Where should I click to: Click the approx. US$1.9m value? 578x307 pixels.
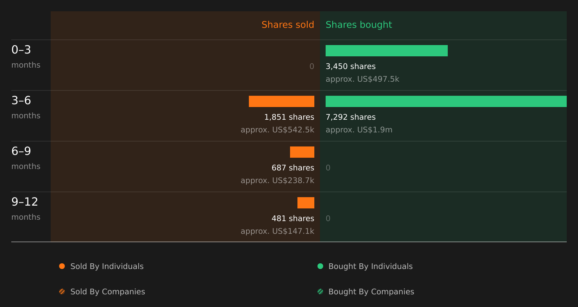[x=359, y=130]
